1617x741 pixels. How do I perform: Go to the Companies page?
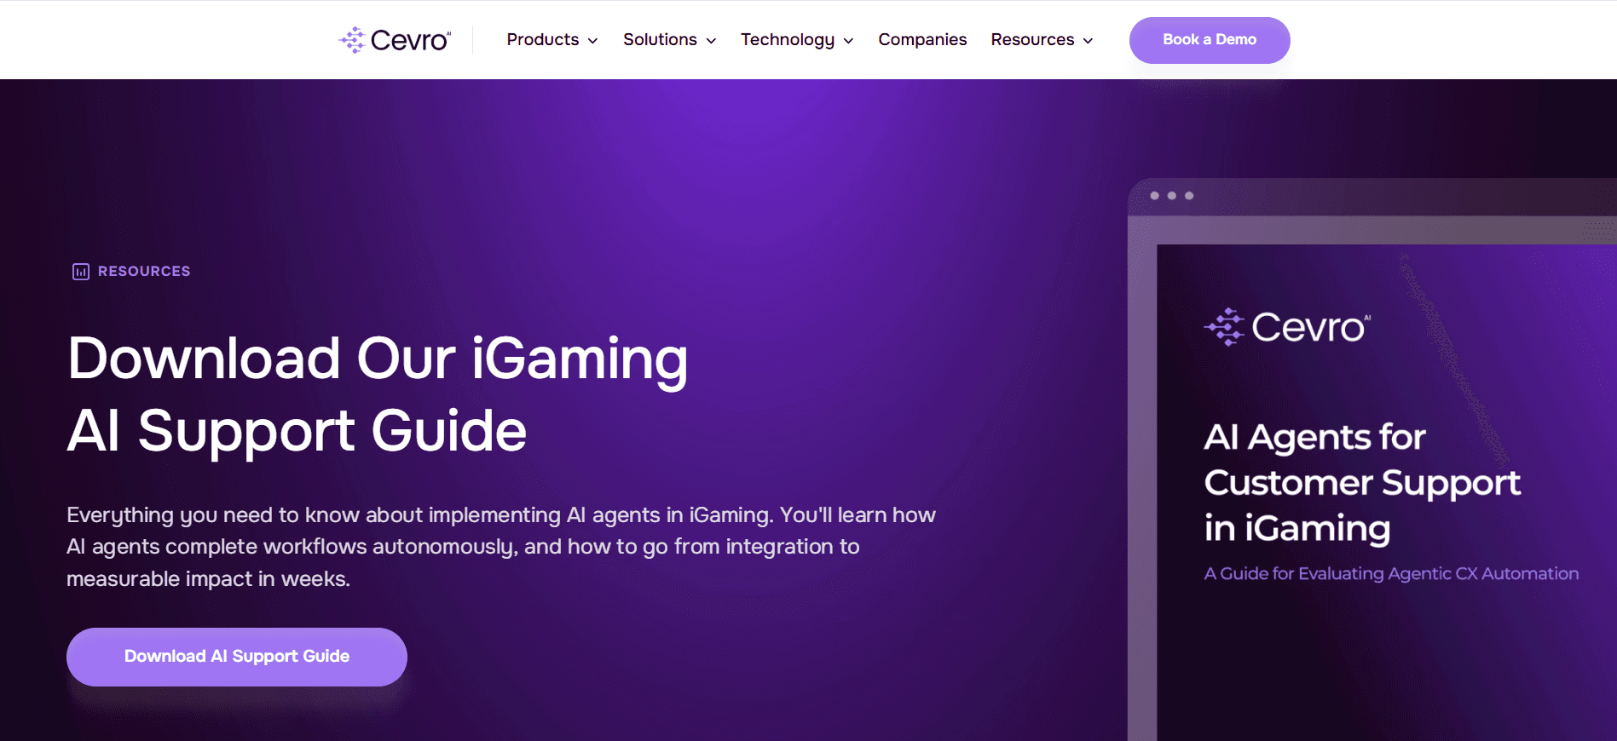point(922,40)
